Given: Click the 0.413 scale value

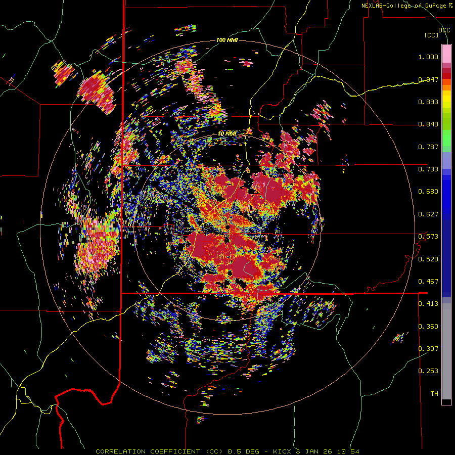Looking at the screenshot, I should click(428, 304).
